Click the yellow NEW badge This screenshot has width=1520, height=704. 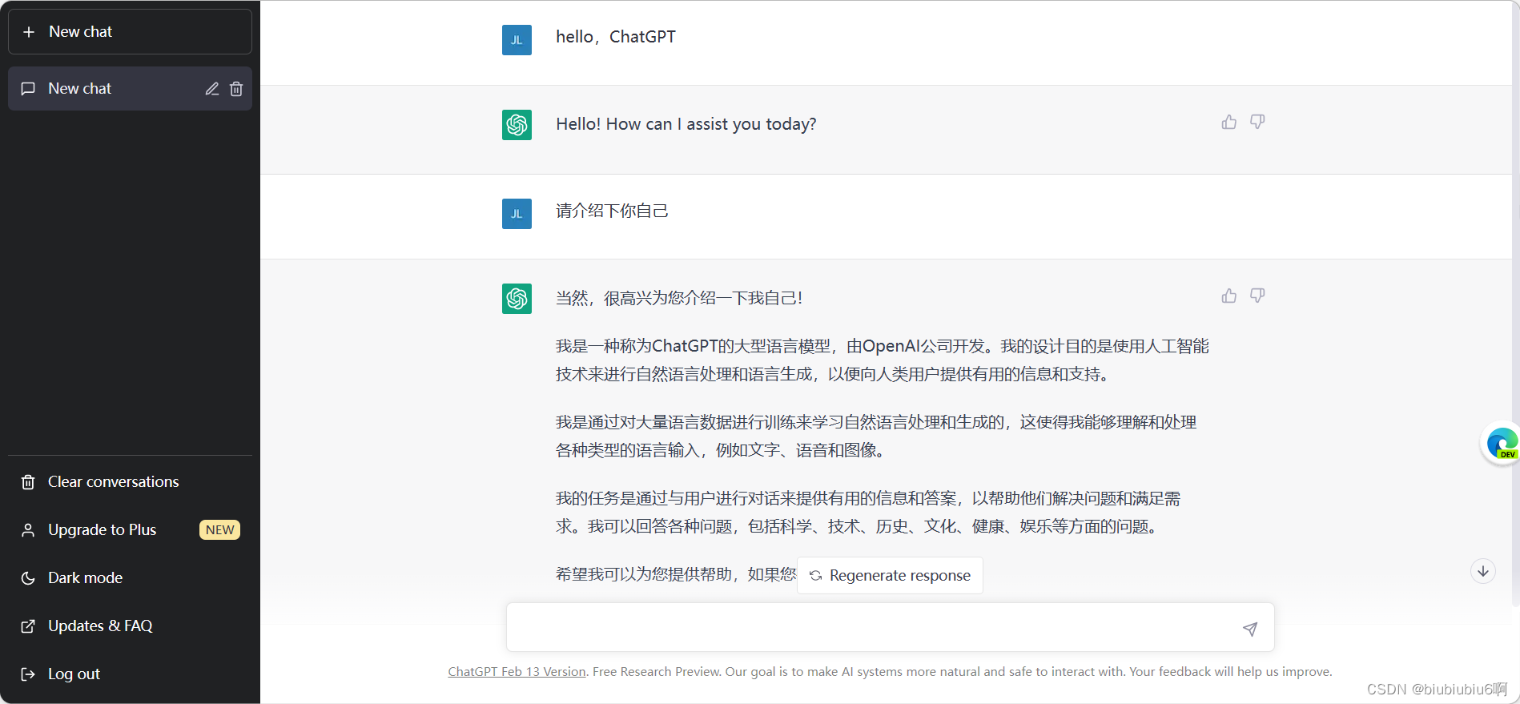[219, 529]
